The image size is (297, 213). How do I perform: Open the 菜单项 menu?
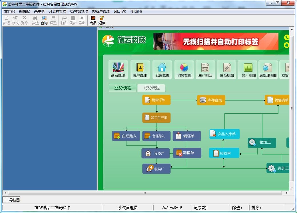click(39, 11)
